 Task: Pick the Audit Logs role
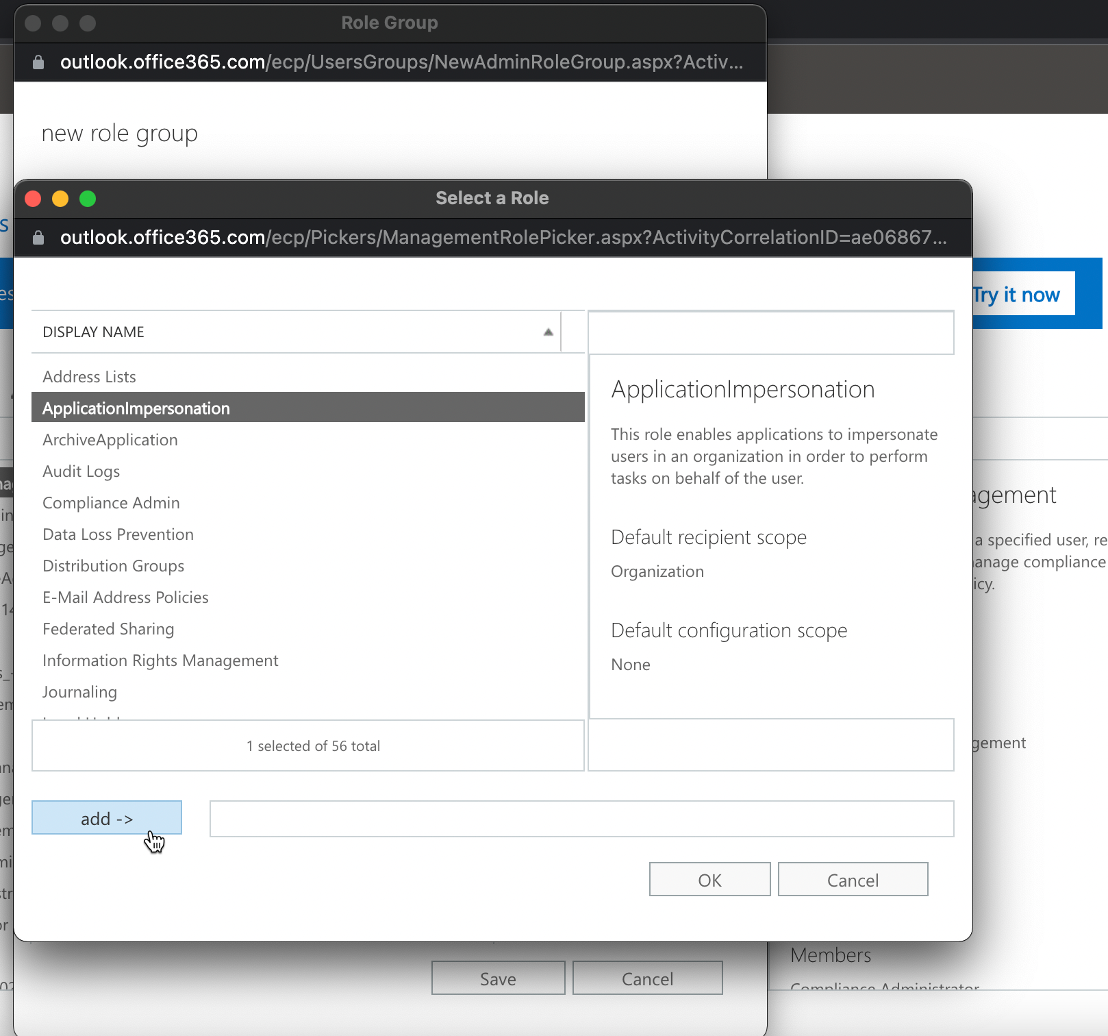tap(81, 471)
